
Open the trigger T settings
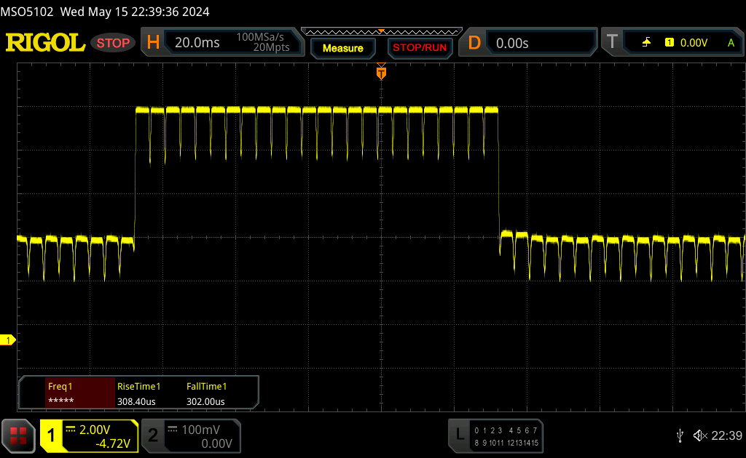click(x=612, y=42)
